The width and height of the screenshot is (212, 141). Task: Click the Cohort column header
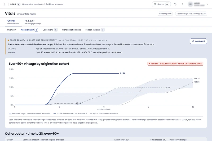[10, 140]
